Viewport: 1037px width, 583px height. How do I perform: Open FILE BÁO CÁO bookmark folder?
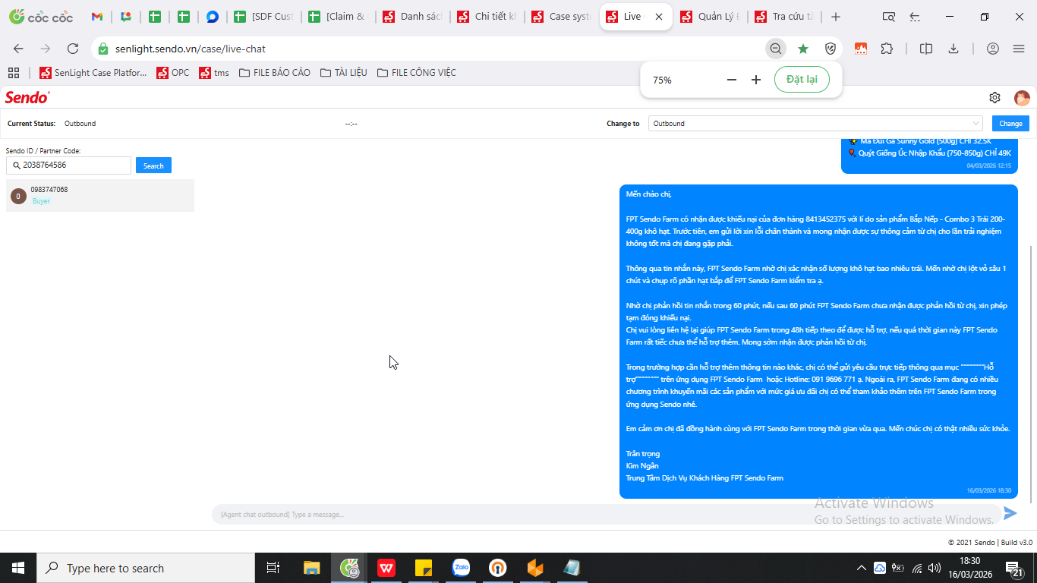pyautogui.click(x=274, y=73)
